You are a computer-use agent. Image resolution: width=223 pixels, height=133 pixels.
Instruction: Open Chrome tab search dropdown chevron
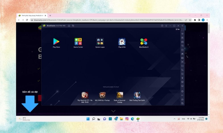tap(190, 15)
